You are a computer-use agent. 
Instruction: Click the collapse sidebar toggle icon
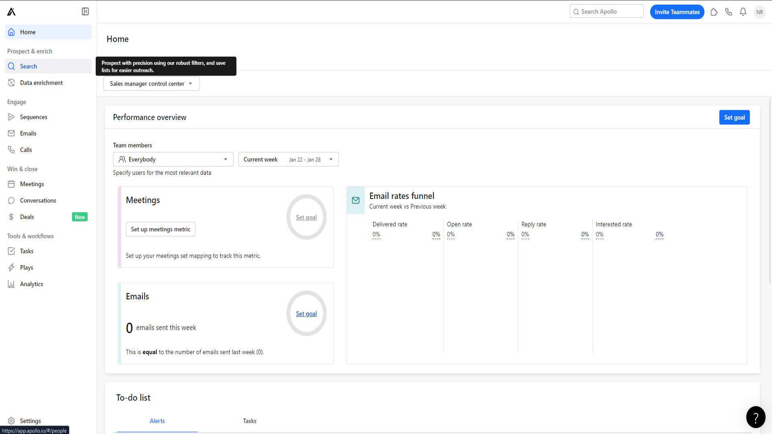[x=85, y=12]
